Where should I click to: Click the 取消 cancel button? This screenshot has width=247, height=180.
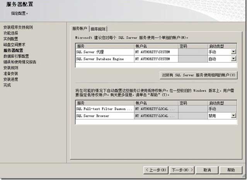(x=207, y=170)
